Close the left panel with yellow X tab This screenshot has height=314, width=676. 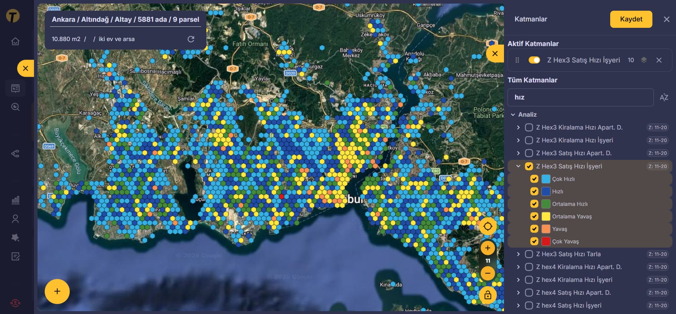(25, 68)
